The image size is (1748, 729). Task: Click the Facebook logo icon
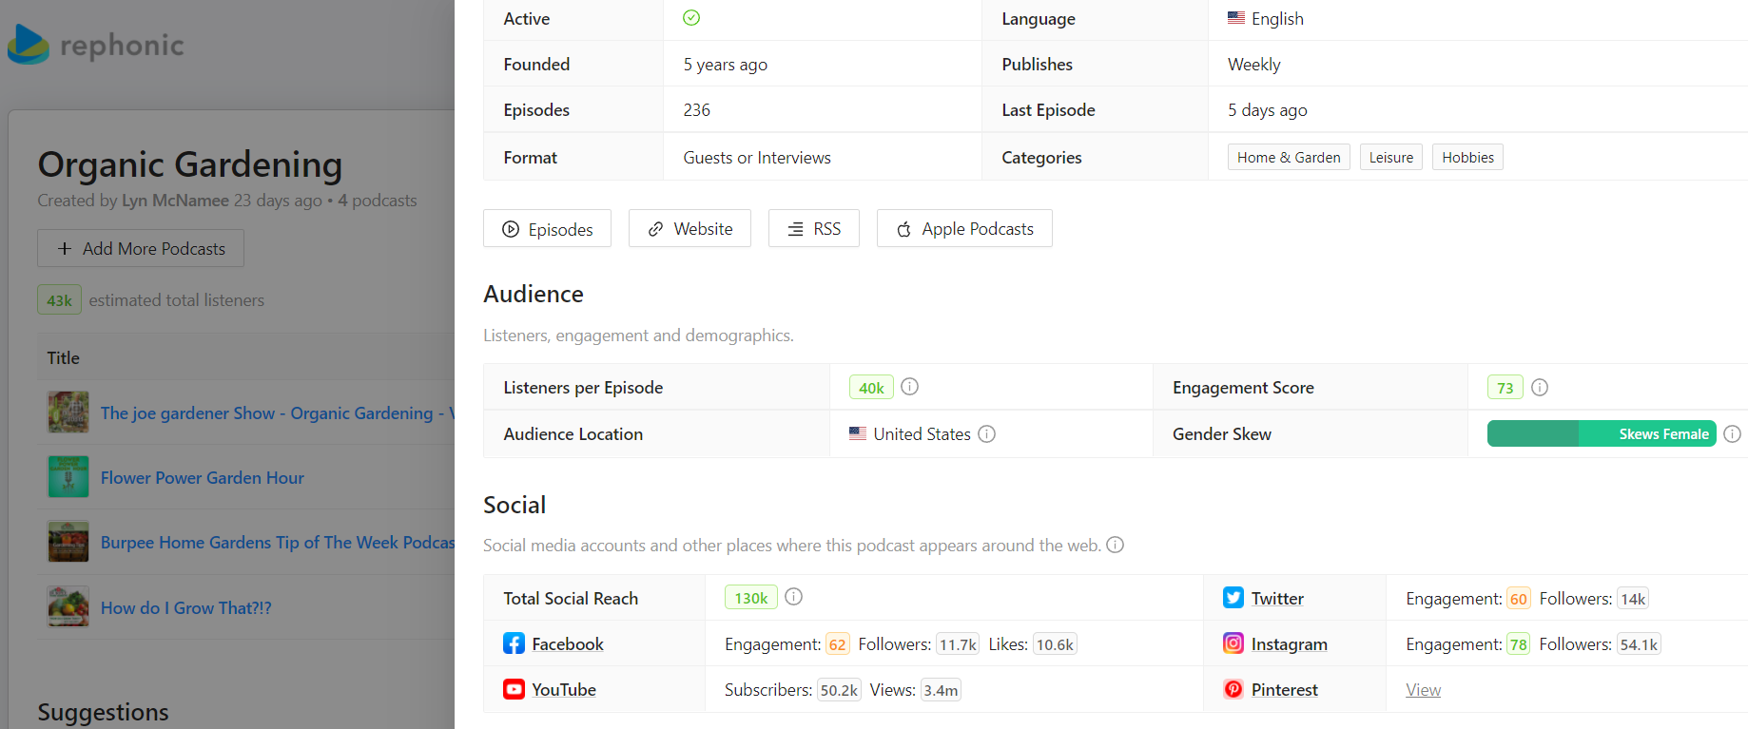(514, 643)
